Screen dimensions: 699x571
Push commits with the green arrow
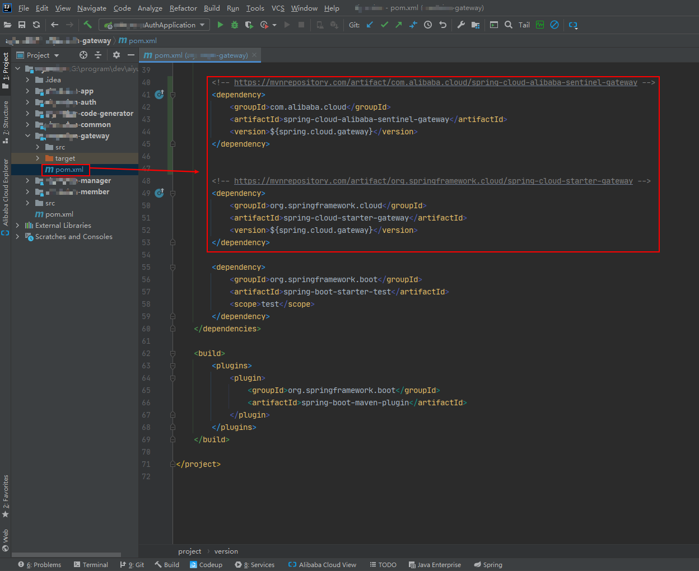tap(399, 25)
